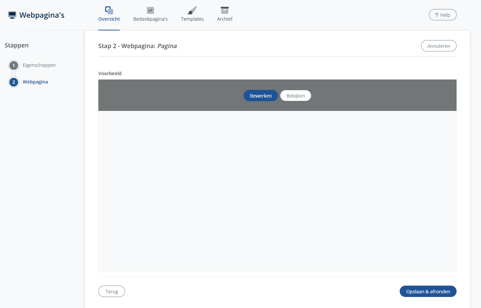Select the Webpagina step label in sidebar
Viewport: 481px width, 308px height.
35,82
